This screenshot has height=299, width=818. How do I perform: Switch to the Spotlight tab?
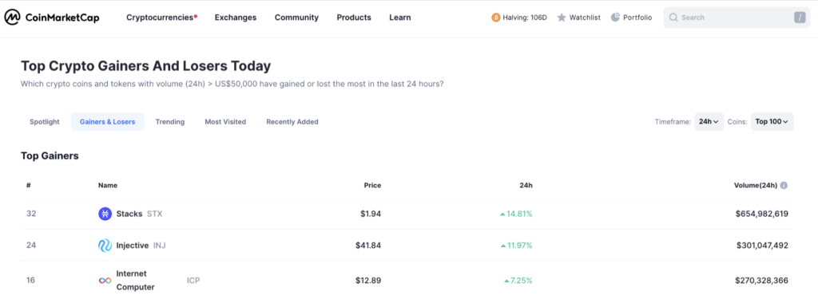click(x=45, y=122)
